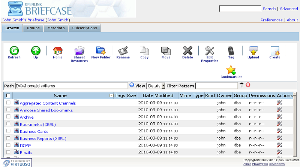Image resolution: width=300 pixels, height=168 pixels.
Task: Check the box for Archive row
Action: (x=8, y=117)
